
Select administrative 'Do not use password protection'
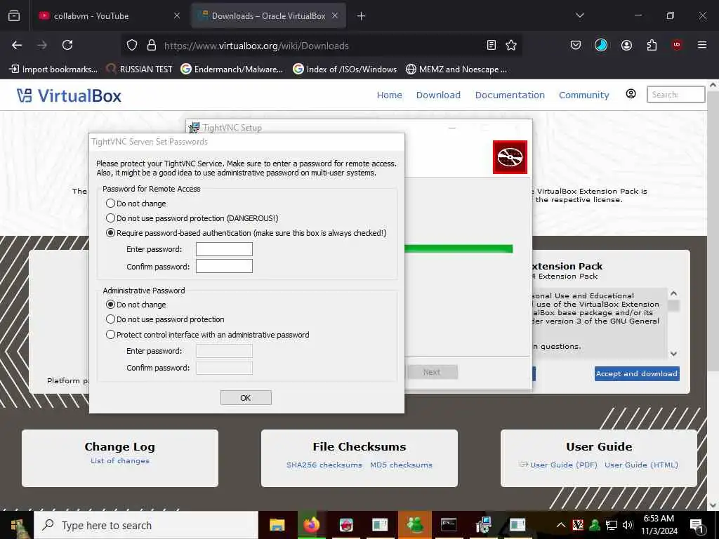pyautogui.click(x=165, y=319)
